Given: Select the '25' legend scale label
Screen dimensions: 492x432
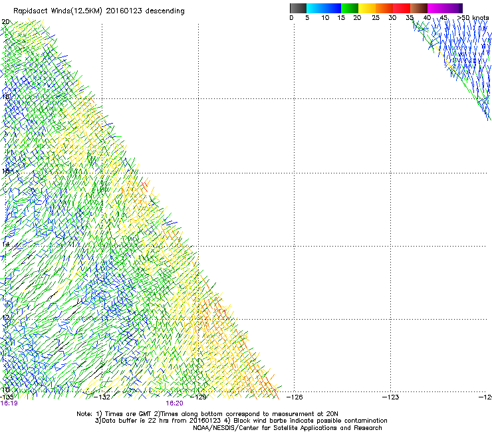Looking at the screenshot, I should (x=376, y=18).
